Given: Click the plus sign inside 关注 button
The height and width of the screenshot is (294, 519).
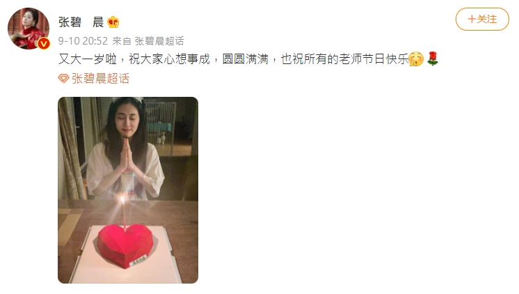Looking at the screenshot, I should point(471,20).
